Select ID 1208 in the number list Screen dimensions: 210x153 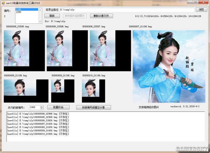(x=27, y=12)
